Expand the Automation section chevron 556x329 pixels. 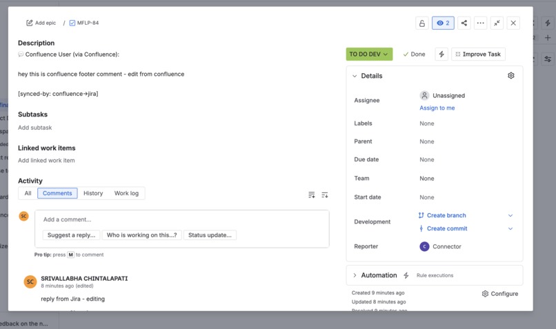[x=355, y=275]
